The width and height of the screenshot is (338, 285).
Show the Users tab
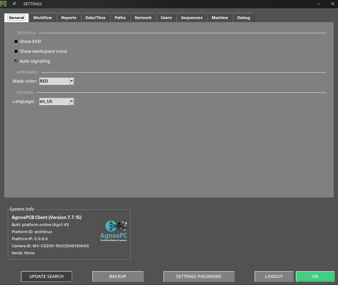166,18
